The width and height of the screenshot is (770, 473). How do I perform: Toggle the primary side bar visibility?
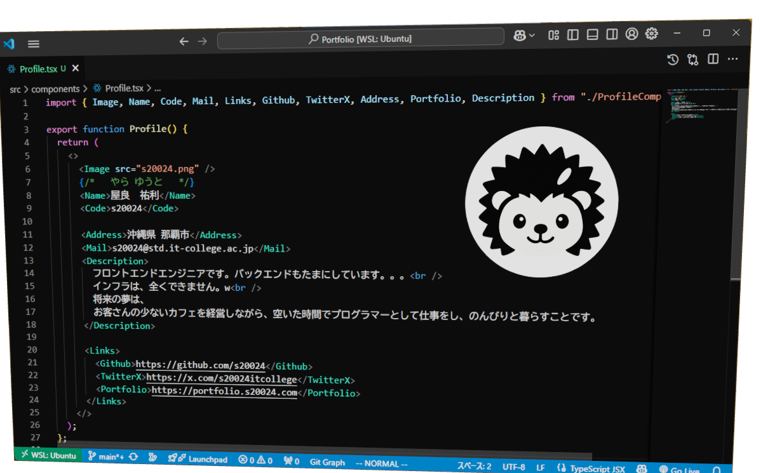pyautogui.click(x=573, y=35)
